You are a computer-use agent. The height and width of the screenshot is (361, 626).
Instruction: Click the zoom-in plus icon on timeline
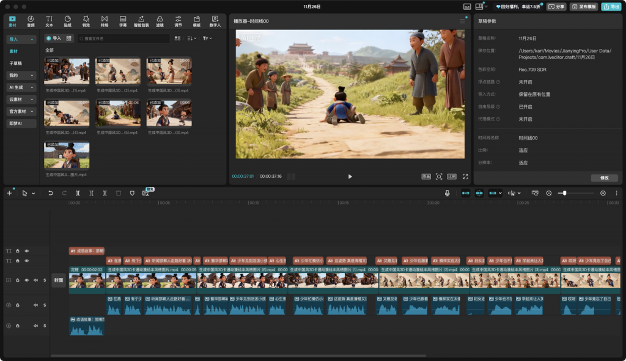tap(603, 193)
